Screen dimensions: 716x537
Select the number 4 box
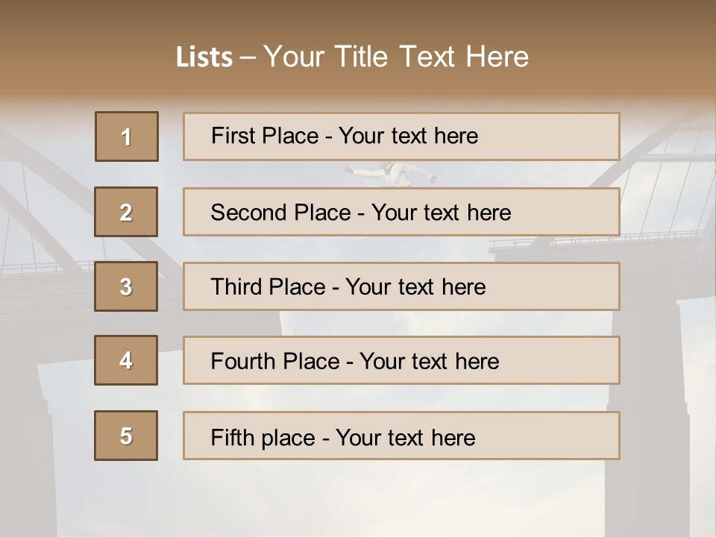tap(126, 360)
